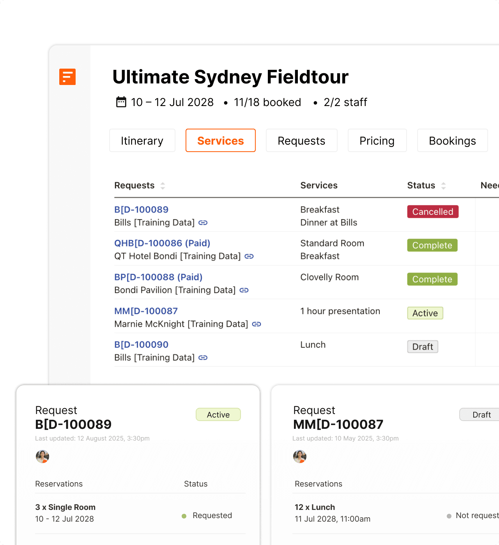Open the link icon for Bills [Training Data]
This screenshot has width=499, height=545.
pos(203,223)
